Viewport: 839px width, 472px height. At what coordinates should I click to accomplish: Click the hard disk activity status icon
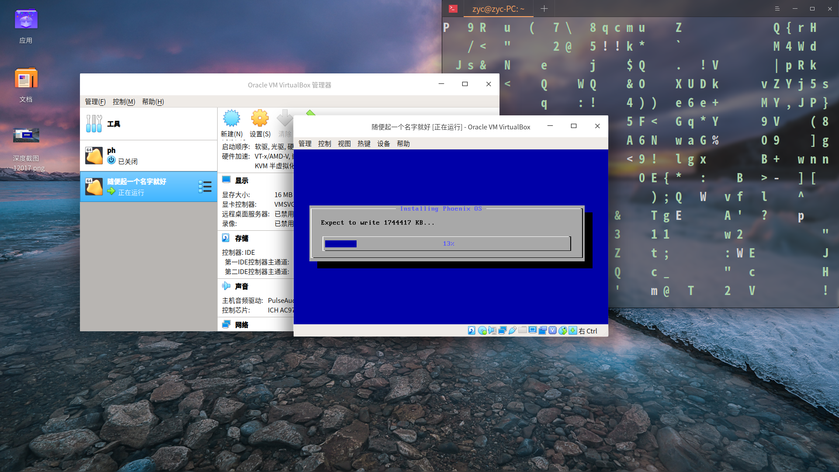point(472,330)
